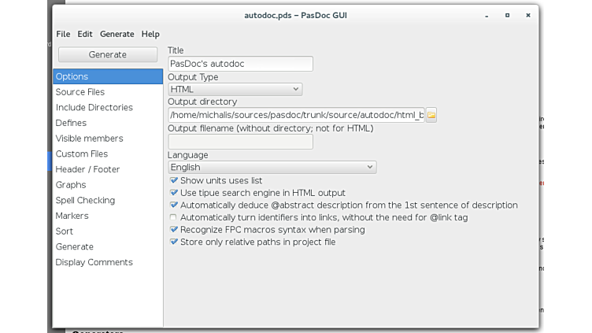Screen dimensions: 592x333
Task: Open the Spell Checking page
Action: coord(85,200)
